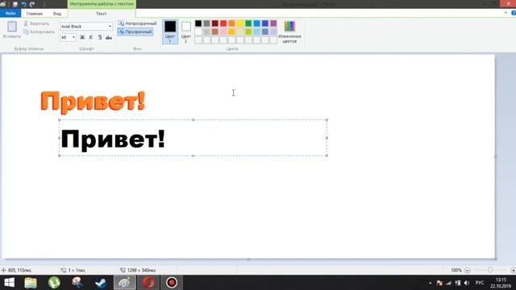Open Paint help question mark icon
This screenshot has height=290, width=516.
coord(514,13)
